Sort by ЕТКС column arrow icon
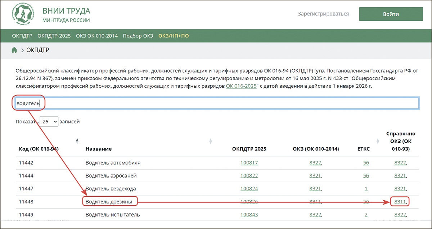The width and height of the screenshot is (432, 229). pyautogui.click(x=378, y=141)
